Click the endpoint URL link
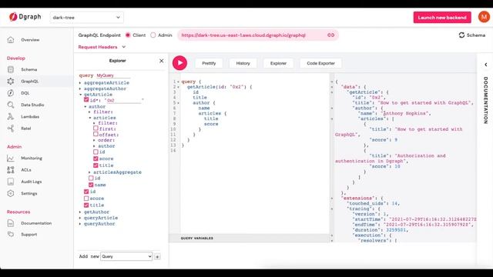 point(243,35)
